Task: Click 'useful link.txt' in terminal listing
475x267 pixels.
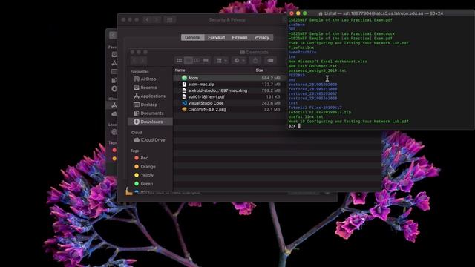Action: tap(306, 116)
